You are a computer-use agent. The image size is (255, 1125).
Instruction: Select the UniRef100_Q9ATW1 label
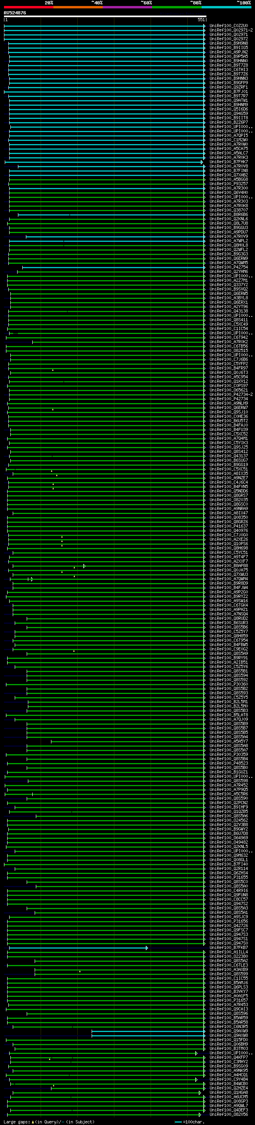pos(228,101)
